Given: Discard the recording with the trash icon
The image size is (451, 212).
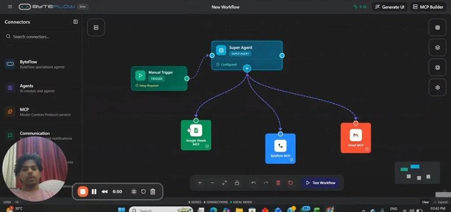Looking at the screenshot, I should 153,192.
